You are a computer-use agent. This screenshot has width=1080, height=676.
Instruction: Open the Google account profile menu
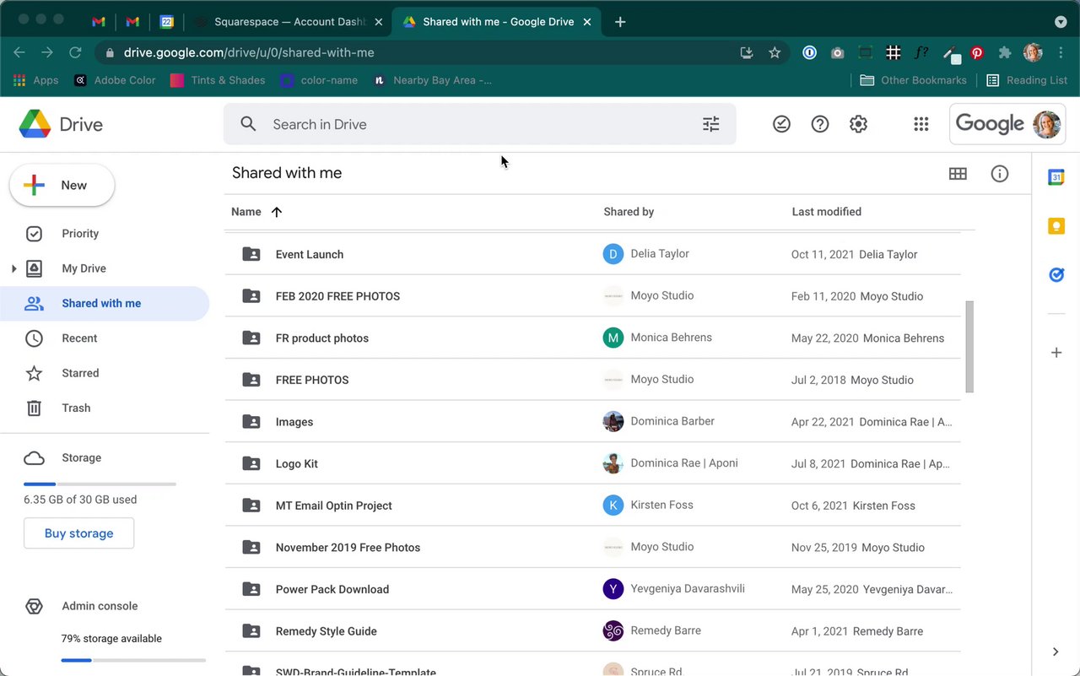[x=1047, y=124]
